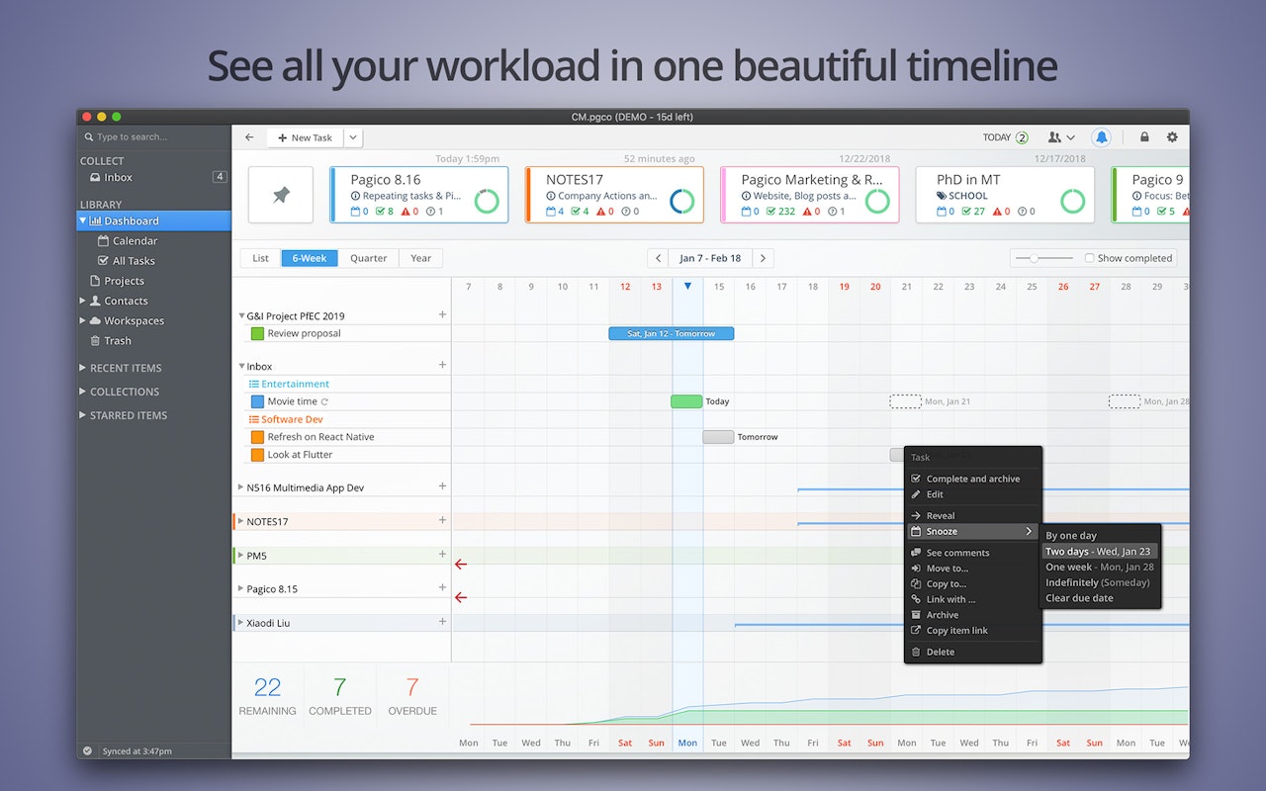The image size is (1266, 791).
Task: Click search input field
Action: (153, 137)
